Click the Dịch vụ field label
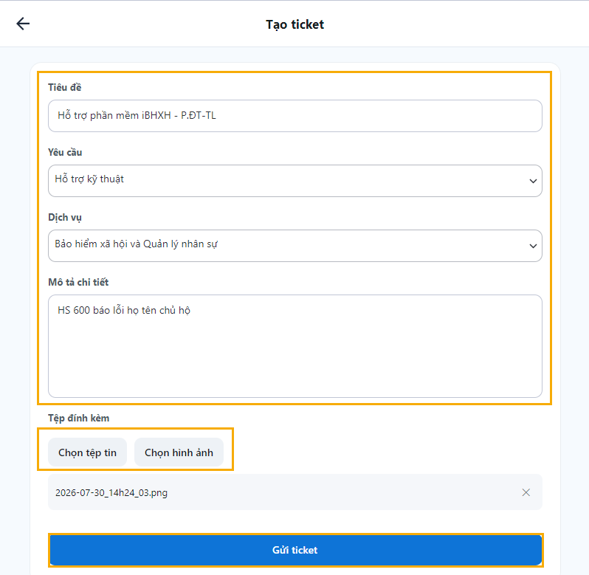Image resolution: width=589 pixels, height=575 pixels. pyautogui.click(x=65, y=218)
